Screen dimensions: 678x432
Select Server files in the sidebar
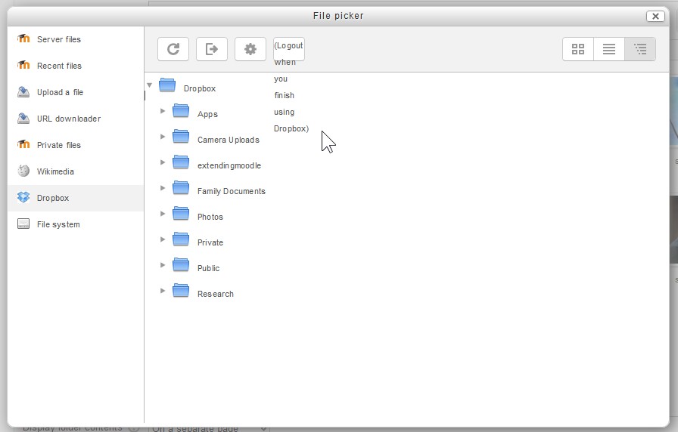59,39
